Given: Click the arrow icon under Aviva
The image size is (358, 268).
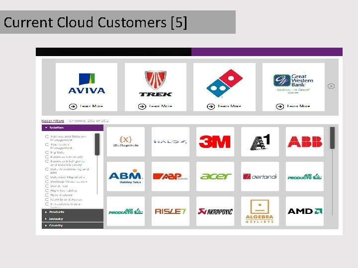Looking at the screenshot, I should [x=73, y=106].
